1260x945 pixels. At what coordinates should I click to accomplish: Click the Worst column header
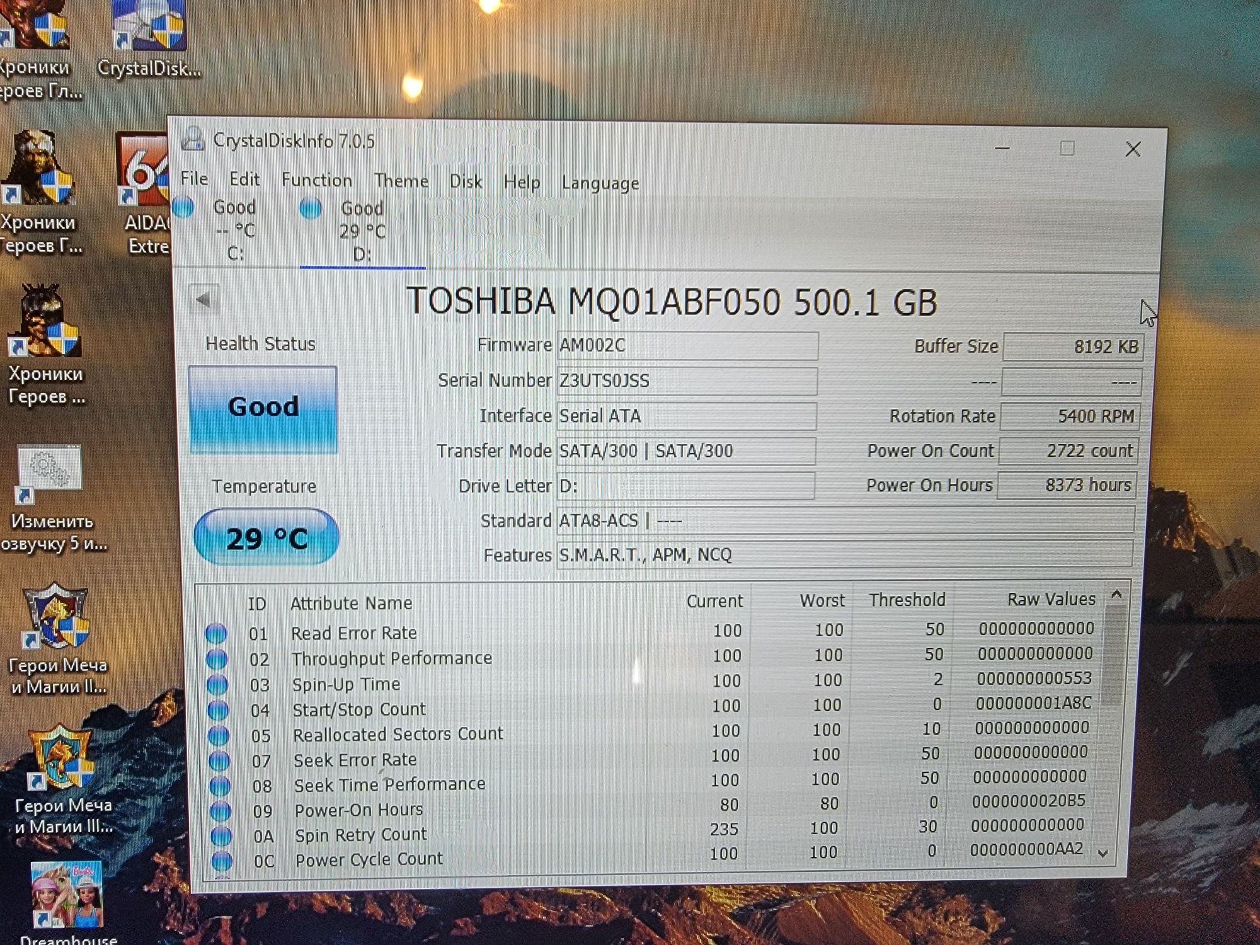pyautogui.click(x=822, y=601)
